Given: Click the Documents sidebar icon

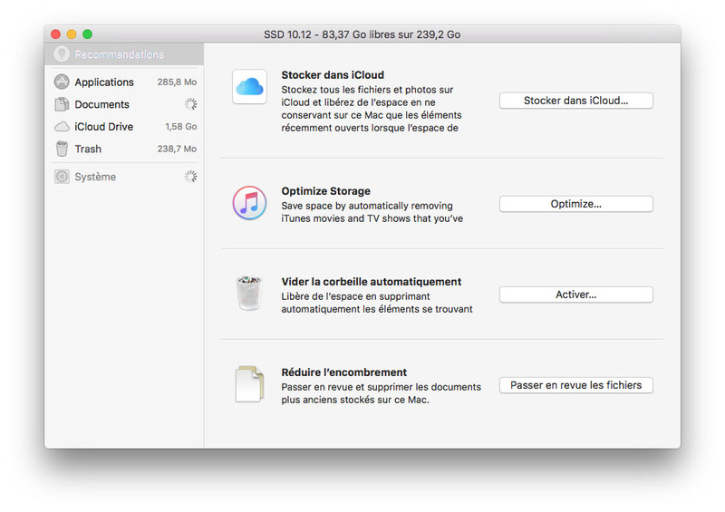Looking at the screenshot, I should tap(62, 104).
